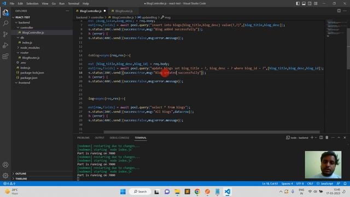Kill terminal with trash icon
This screenshot has height=197, width=350.
327,137
